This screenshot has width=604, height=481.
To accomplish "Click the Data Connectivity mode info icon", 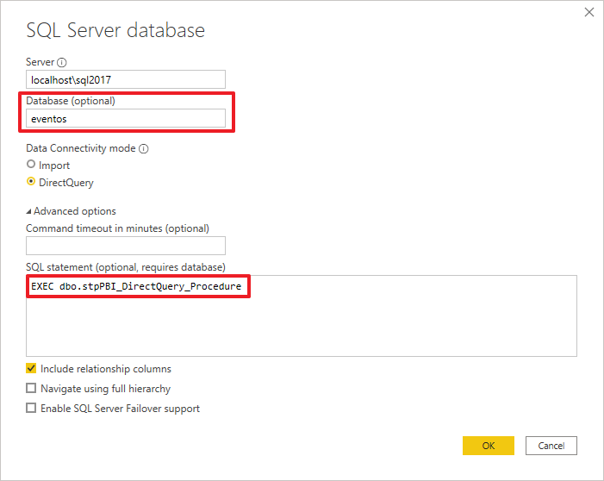I will click(x=144, y=149).
